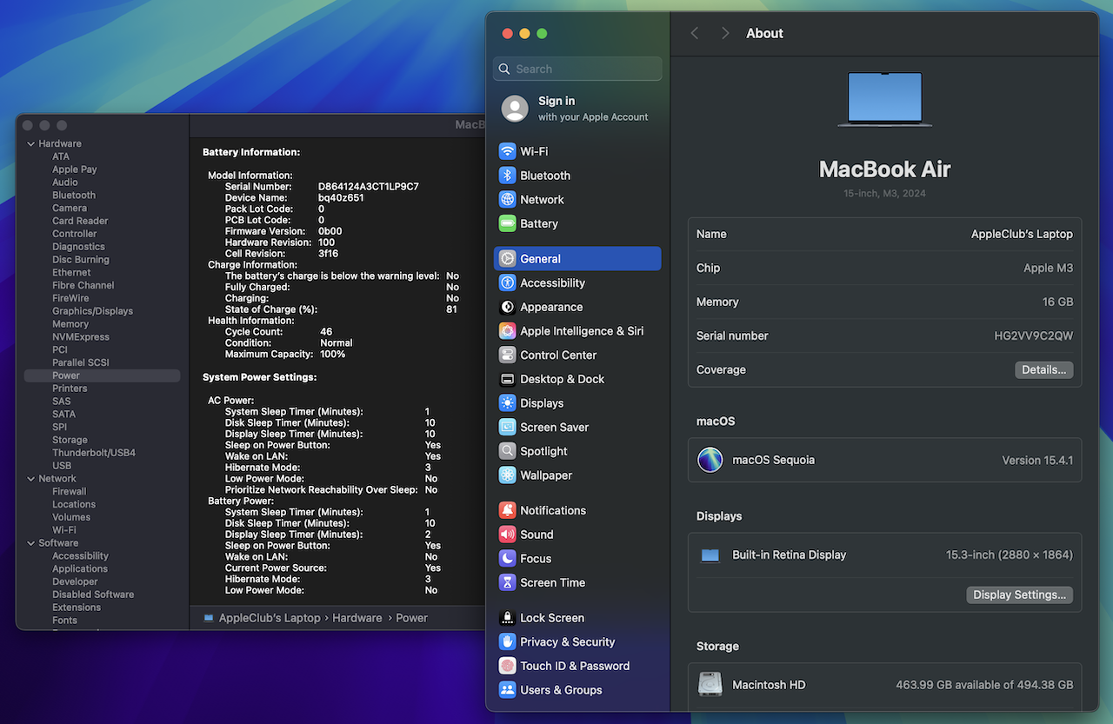Image resolution: width=1113 pixels, height=724 pixels.
Task: Open the Wallpaper icon
Action: tap(508, 475)
